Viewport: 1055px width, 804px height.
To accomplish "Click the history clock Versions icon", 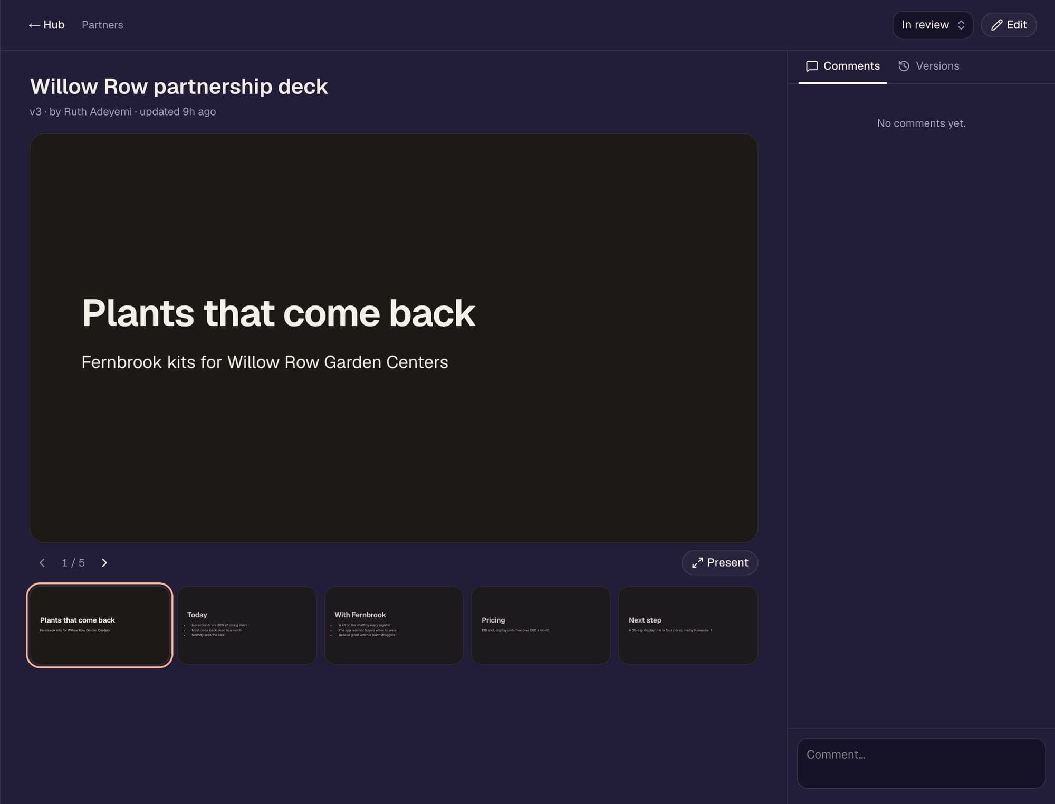I will click(904, 66).
